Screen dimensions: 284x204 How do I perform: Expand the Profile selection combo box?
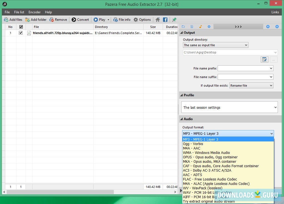(229, 107)
